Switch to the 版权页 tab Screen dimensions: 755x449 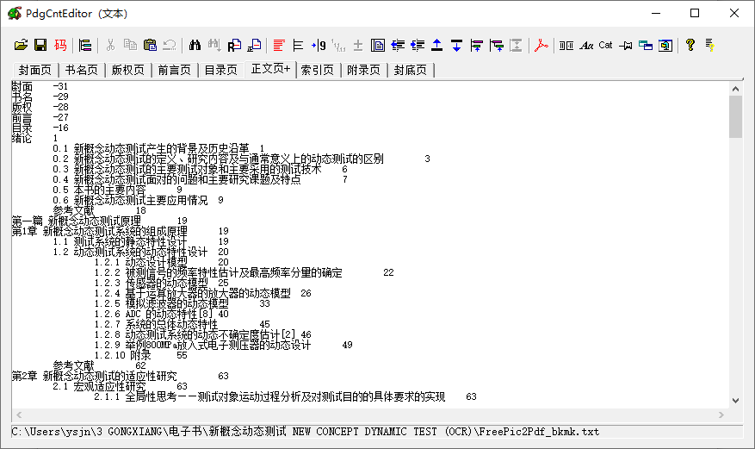coord(127,71)
